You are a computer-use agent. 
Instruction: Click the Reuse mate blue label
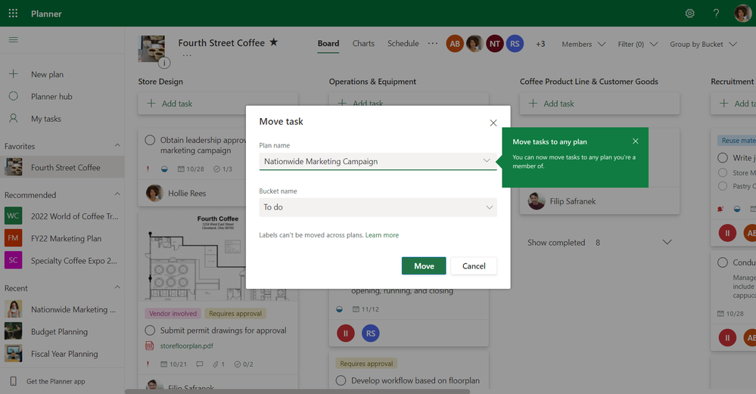click(737, 141)
